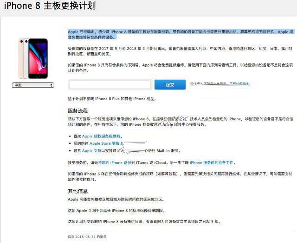Open the link to find your serial number
297x243 pixels.
pos(239,83)
